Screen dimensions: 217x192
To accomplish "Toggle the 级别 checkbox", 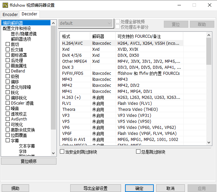I will [x=8, y=76].
